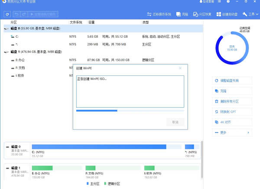
Task: Click 调整磁盘布局 (Adjust Disk Layout) button
Action: [232, 81]
